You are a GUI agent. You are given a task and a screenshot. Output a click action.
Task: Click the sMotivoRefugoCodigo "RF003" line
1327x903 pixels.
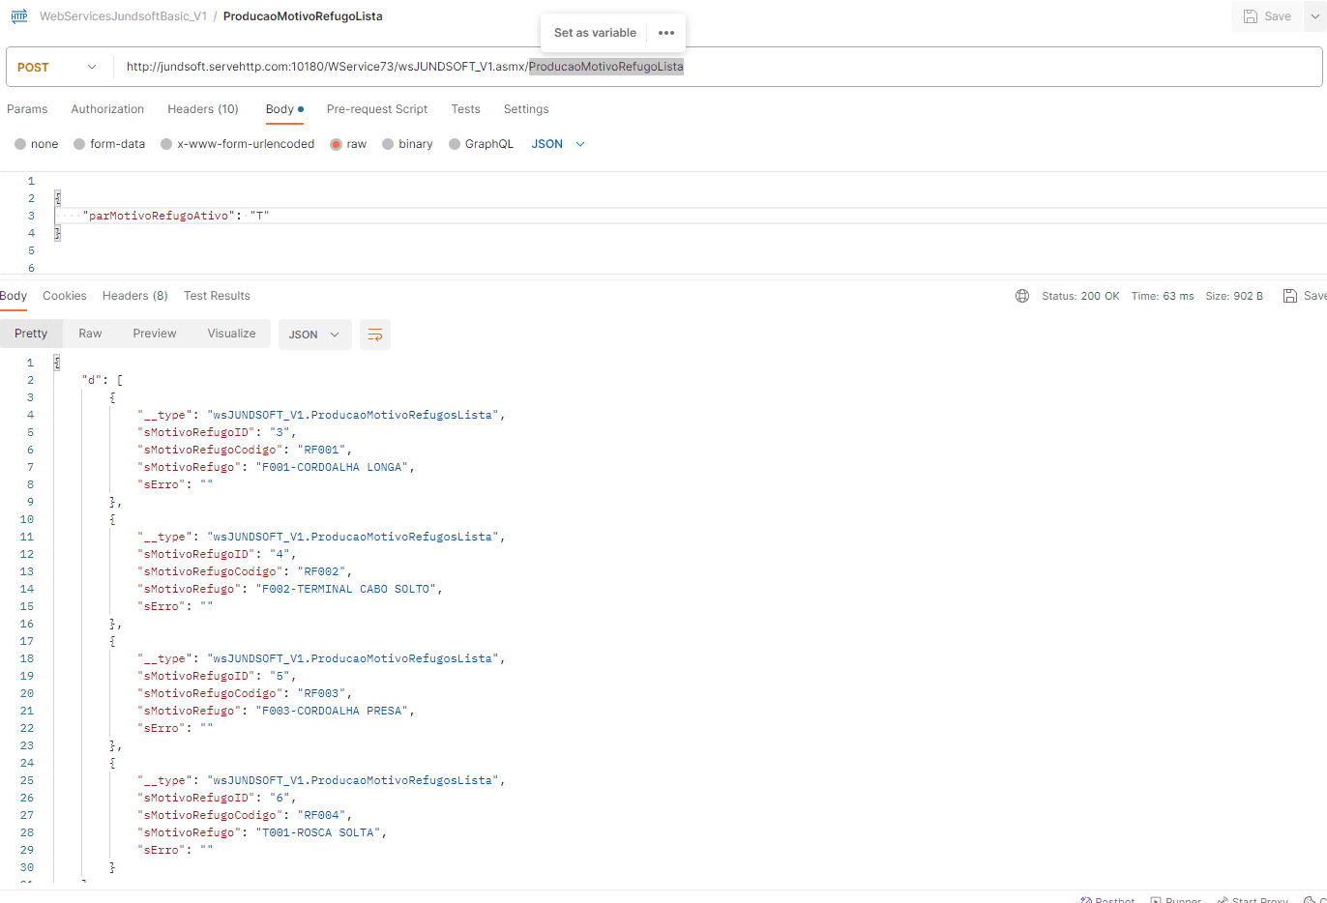click(x=245, y=693)
